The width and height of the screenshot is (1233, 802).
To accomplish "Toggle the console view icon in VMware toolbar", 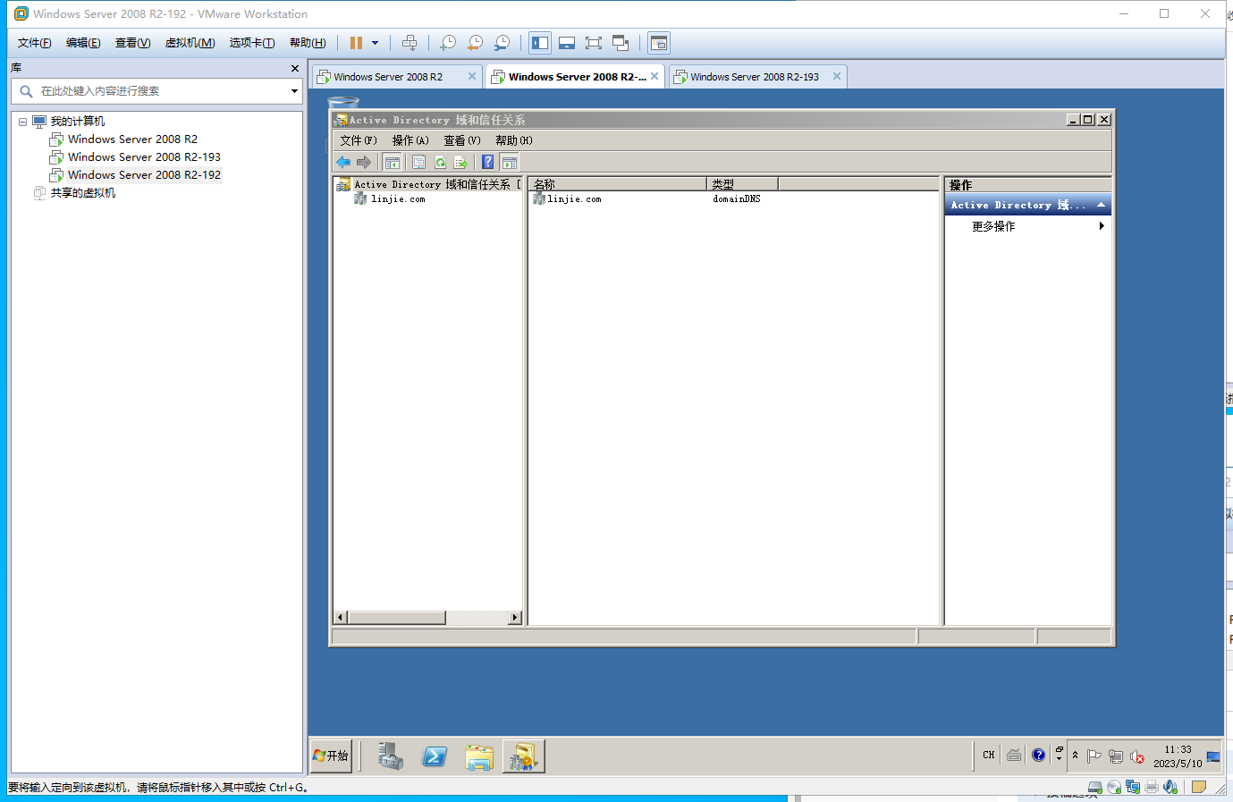I will click(659, 43).
